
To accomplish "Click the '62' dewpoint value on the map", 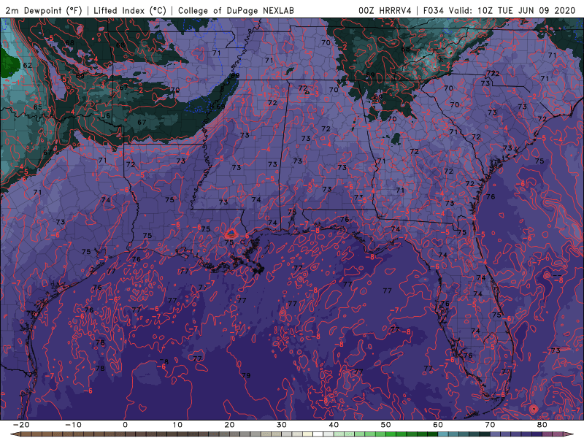I will pos(28,65).
